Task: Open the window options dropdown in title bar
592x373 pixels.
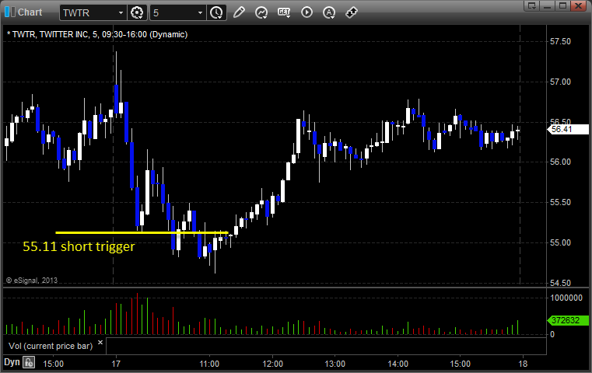Action: click(532, 5)
